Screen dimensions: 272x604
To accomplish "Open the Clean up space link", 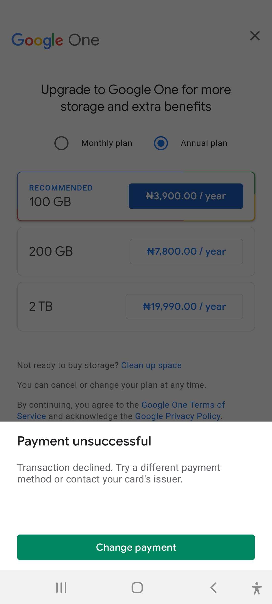I will [151, 365].
